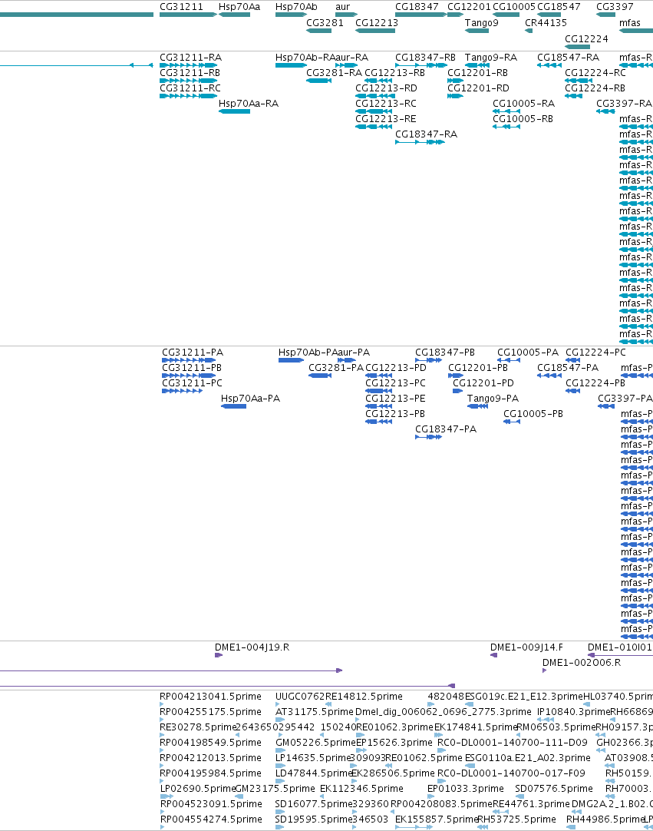Click the Hsp70Aa-PA protein label
This screenshot has width=653, height=831.
click(x=250, y=399)
